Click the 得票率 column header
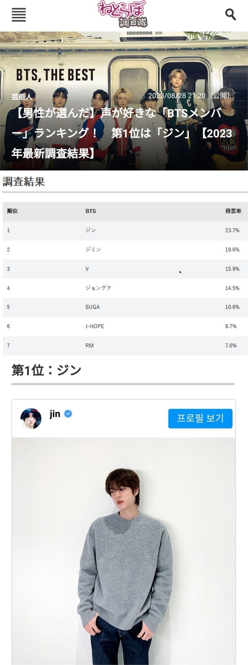 (x=233, y=211)
